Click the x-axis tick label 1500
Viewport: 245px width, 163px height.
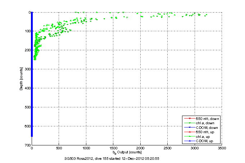tap(113, 148)
